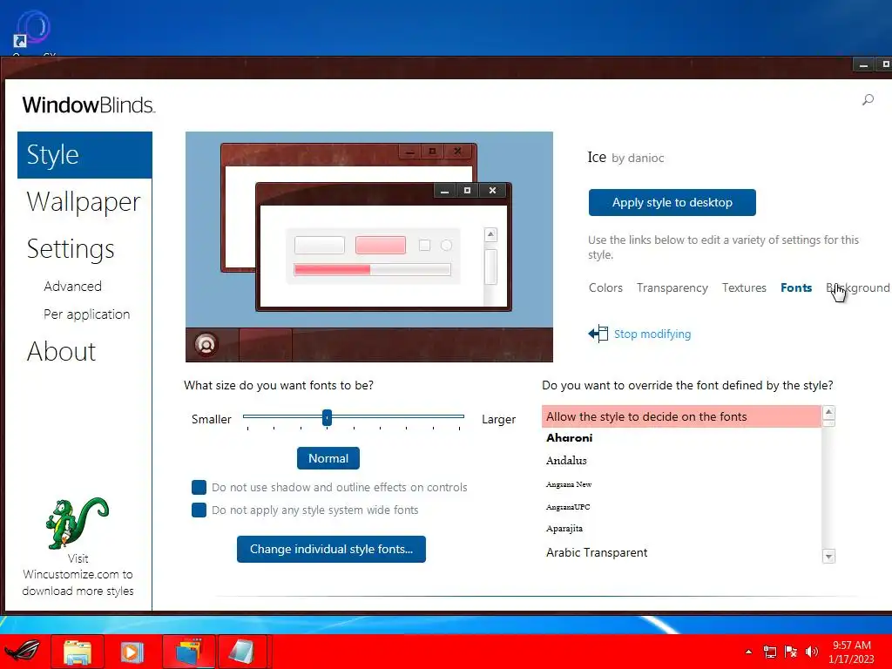This screenshot has height=669, width=892.
Task: Launch Windows Media Player from taskbar
Action: click(x=132, y=652)
